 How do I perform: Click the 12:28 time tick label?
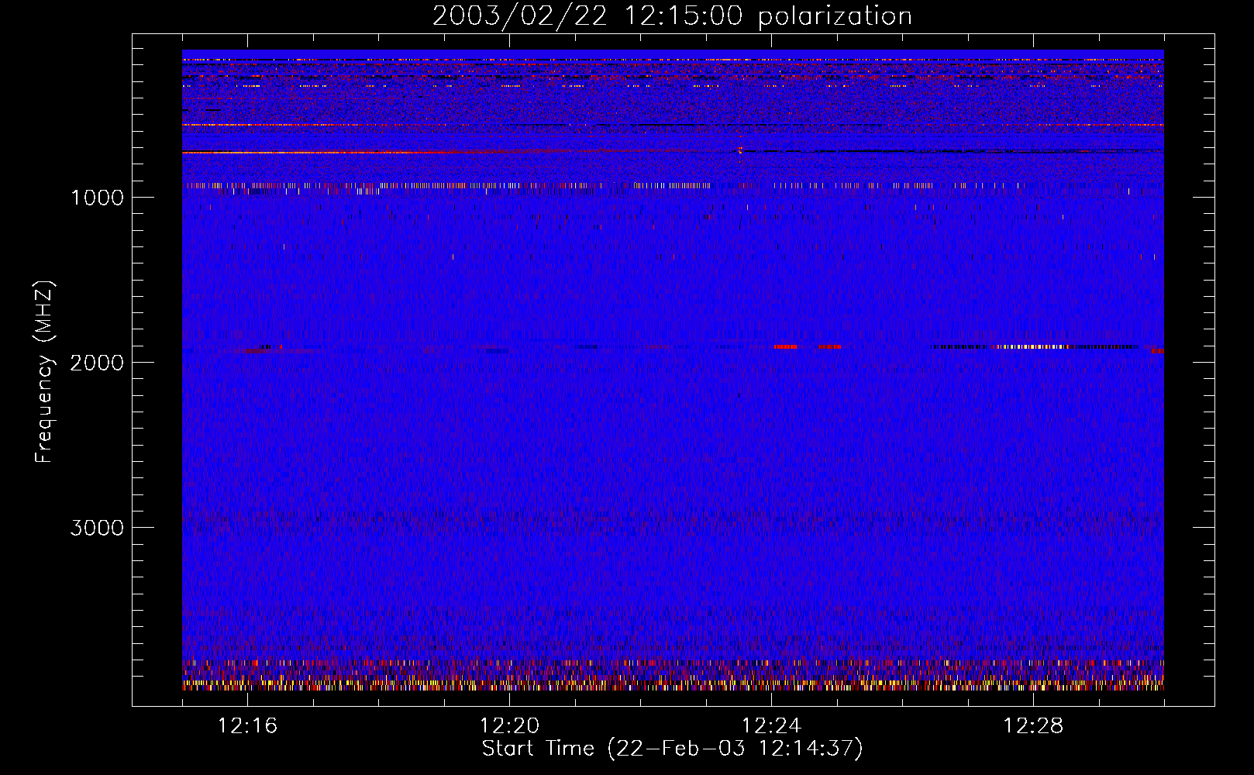[x=1033, y=726]
